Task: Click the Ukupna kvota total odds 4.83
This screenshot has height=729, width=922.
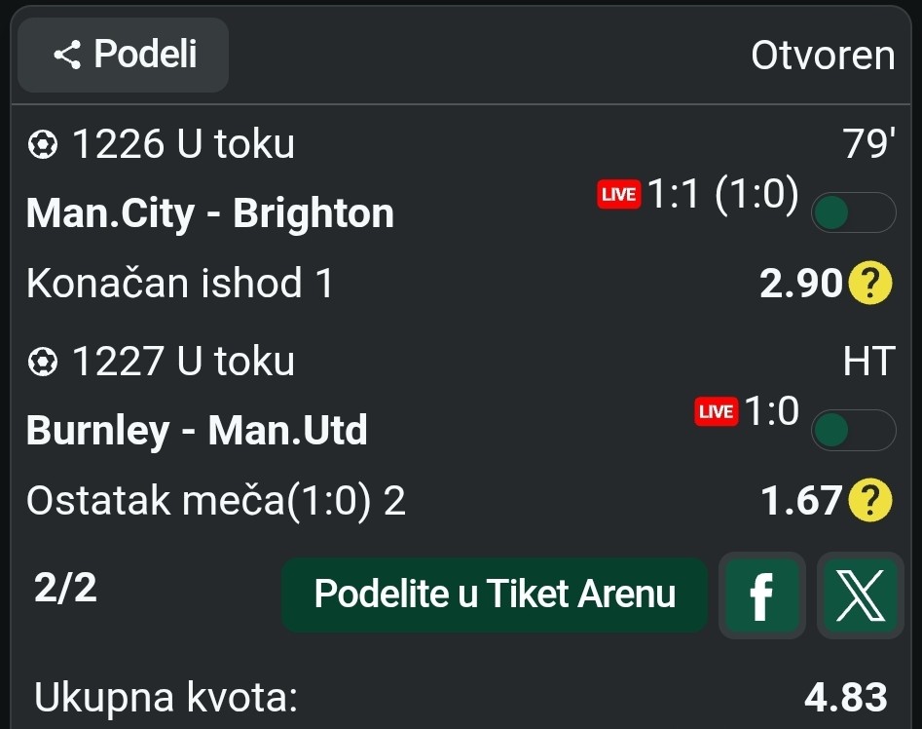Action: pos(846,698)
